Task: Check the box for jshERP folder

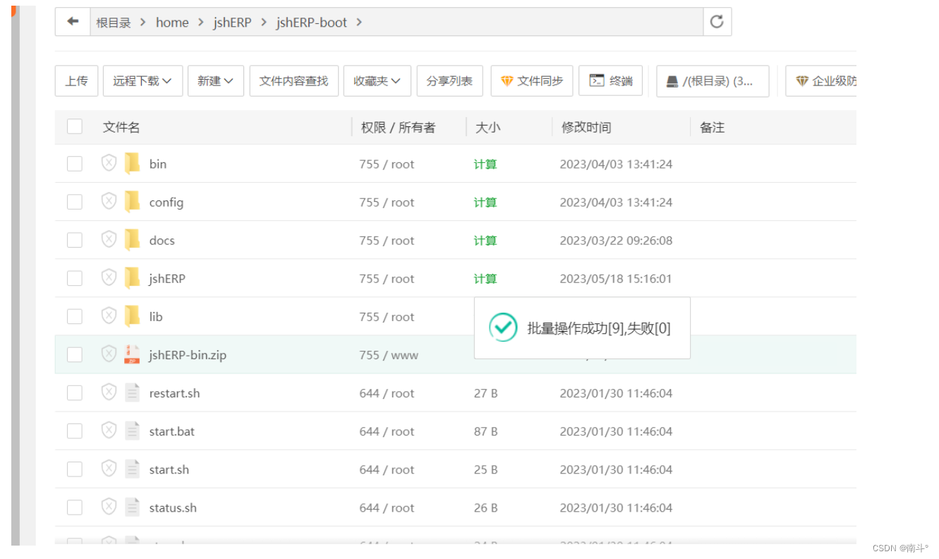Action: (75, 278)
